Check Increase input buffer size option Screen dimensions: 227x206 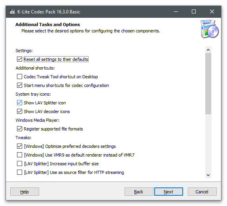tap(19, 164)
